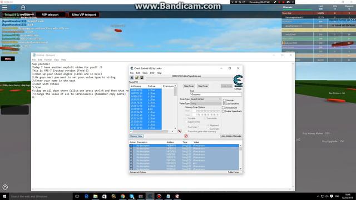356x200 pixels.
Task: Open File Explorer from taskbar
Action: [x=95, y=196]
